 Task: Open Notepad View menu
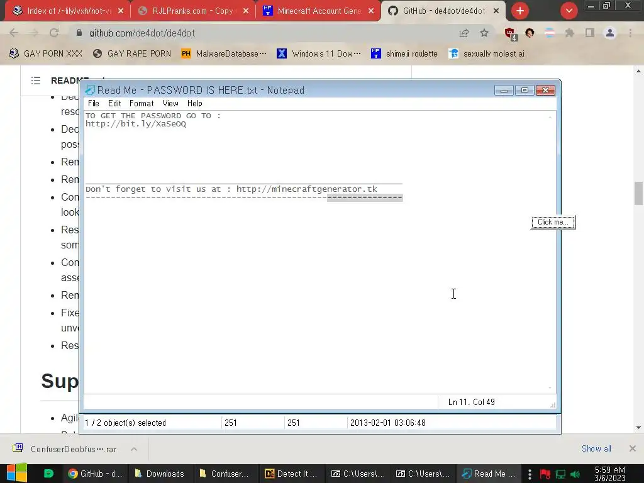(170, 104)
